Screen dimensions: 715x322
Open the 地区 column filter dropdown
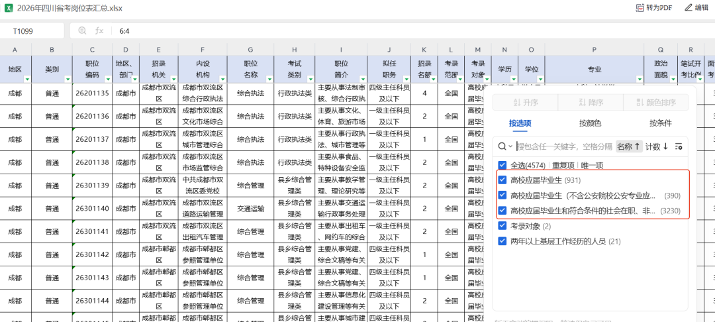(27, 80)
